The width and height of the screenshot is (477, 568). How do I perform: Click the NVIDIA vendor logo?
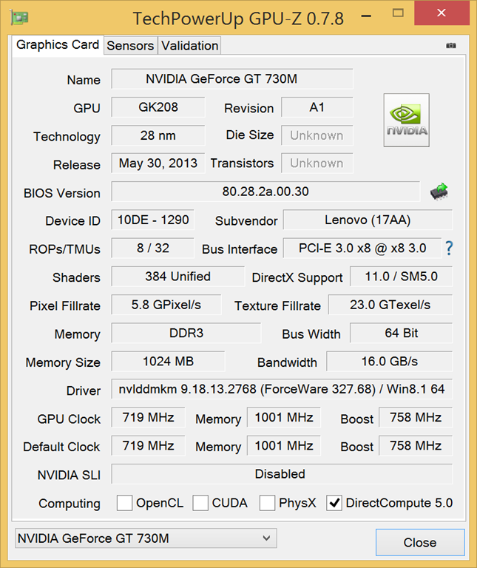[x=406, y=121]
